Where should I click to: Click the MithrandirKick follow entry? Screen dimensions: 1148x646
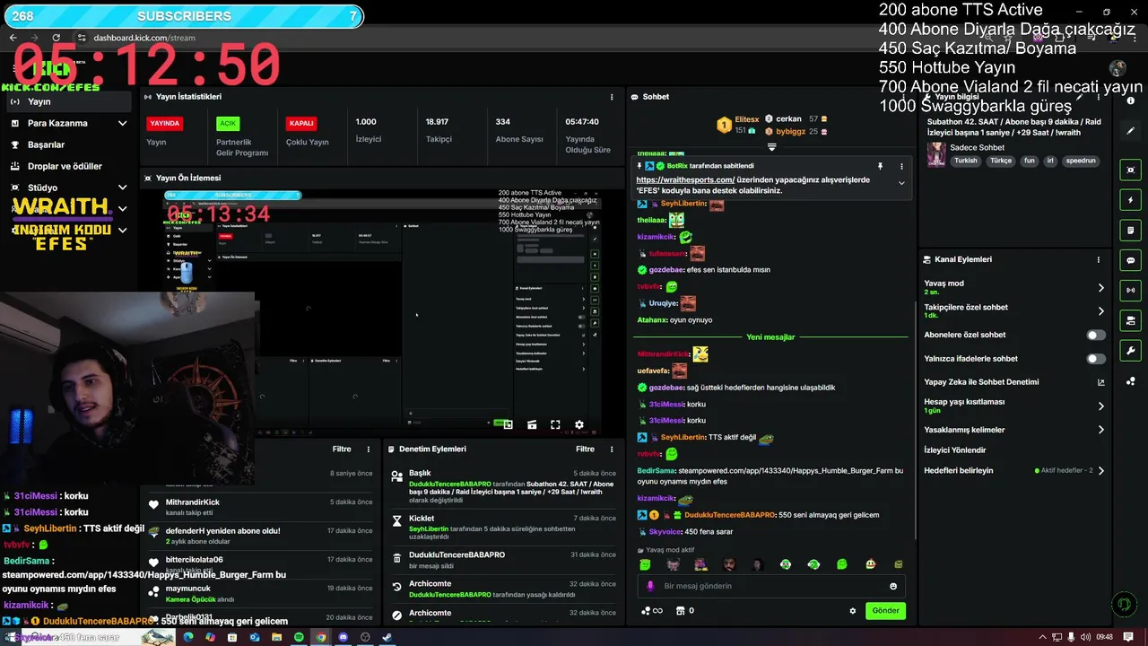tap(260, 507)
